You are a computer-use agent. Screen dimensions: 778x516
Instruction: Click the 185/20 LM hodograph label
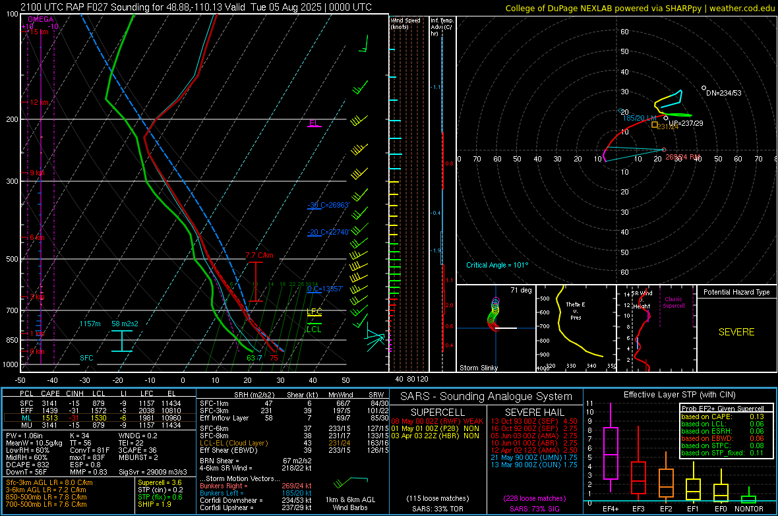click(640, 118)
